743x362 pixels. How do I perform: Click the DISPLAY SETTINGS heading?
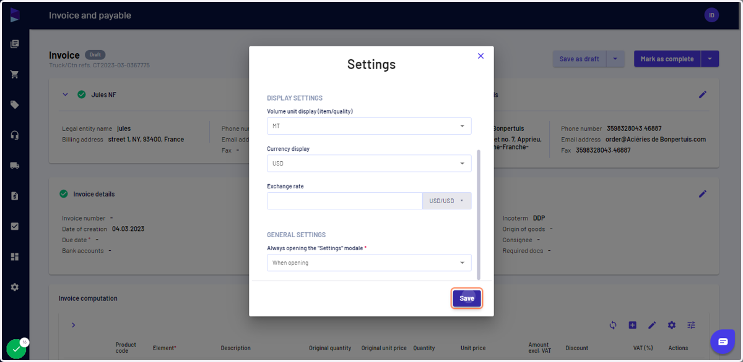295,98
